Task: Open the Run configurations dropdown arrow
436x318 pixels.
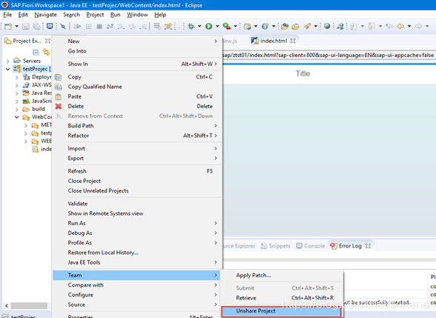Action: [x=217, y=27]
